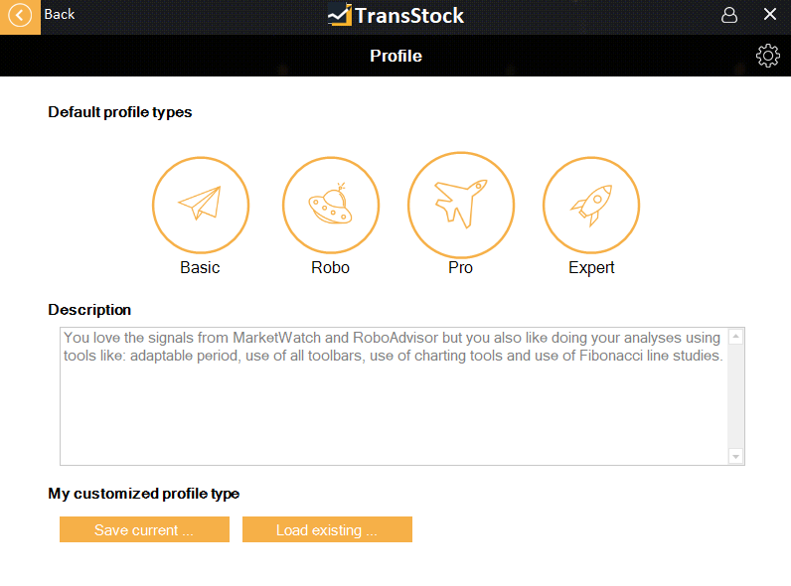Click the 'Basic' text label
Image resolution: width=791 pixels, height=586 pixels.
[200, 267]
